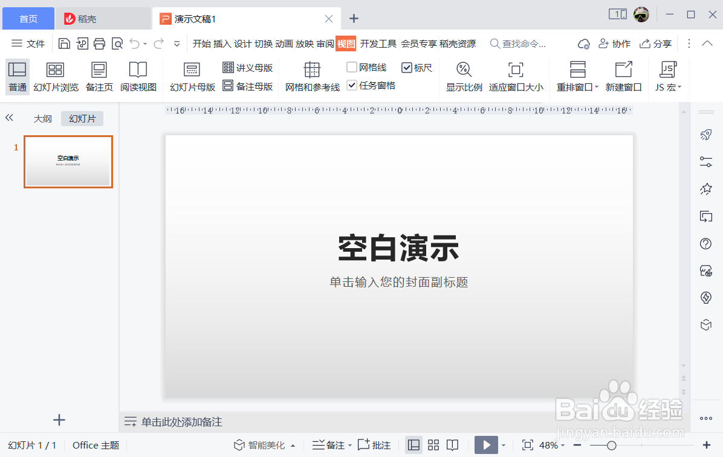
Task: Expand Smart Beautify (智能美化) arrow
Action: (293, 446)
